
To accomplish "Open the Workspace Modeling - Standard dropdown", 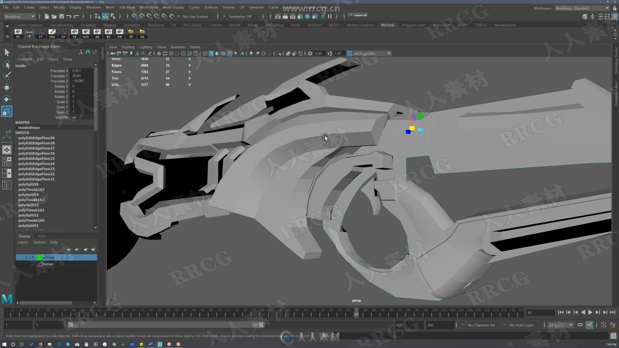I will tap(582, 8).
